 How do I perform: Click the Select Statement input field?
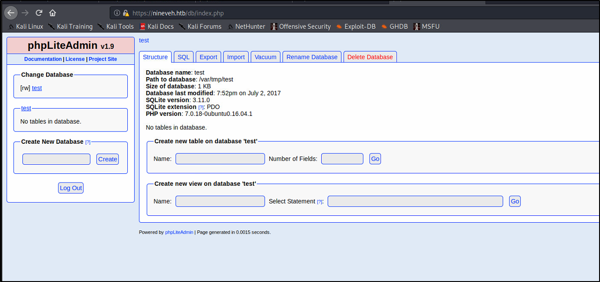415,201
